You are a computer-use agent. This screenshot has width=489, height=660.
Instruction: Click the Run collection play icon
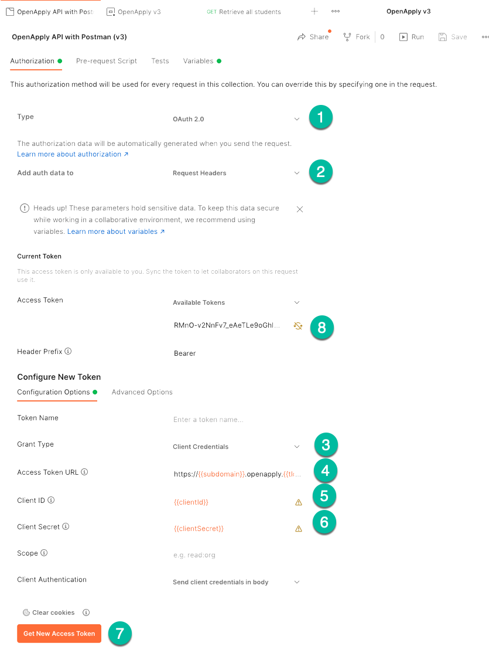(403, 37)
